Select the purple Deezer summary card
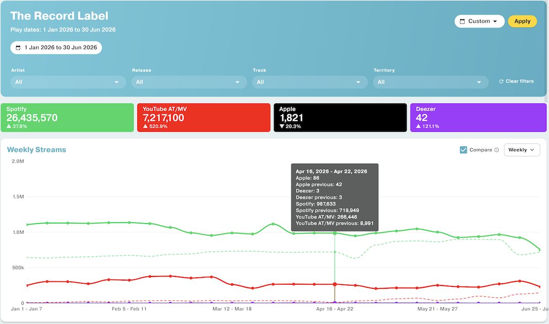This screenshot has height=324, width=549. [479, 118]
